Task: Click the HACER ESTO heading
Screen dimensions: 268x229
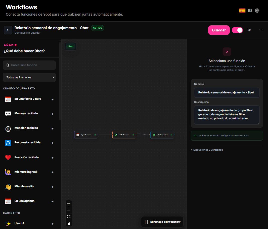Action: (12, 213)
